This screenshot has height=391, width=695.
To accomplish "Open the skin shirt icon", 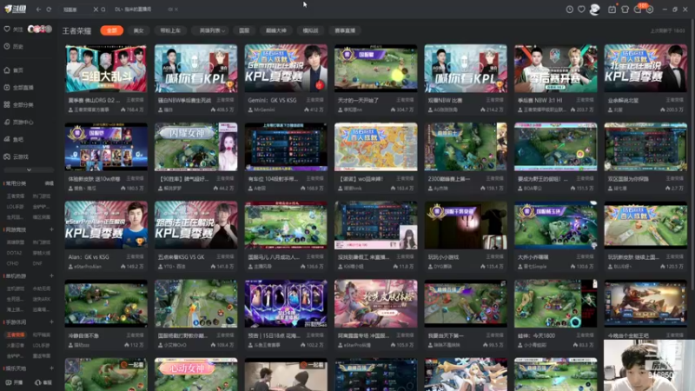I will coord(625,10).
